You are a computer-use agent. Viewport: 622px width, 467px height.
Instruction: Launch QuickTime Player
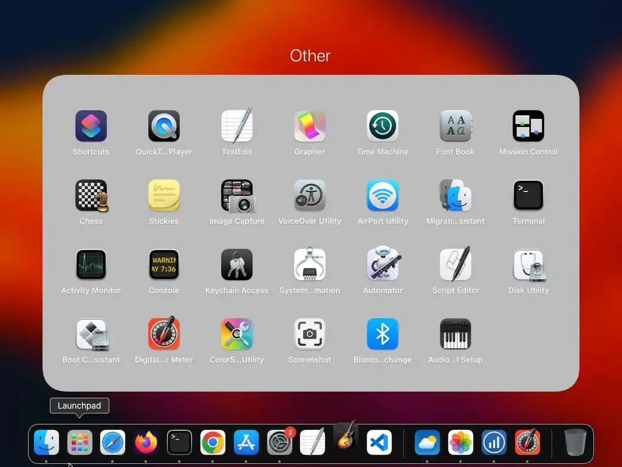click(164, 126)
